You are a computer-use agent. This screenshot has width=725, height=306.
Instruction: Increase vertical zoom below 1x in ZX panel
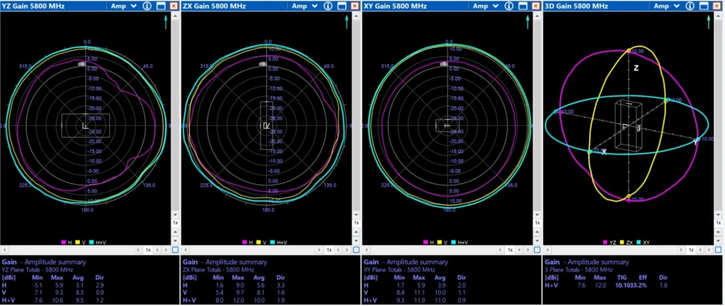click(x=357, y=232)
